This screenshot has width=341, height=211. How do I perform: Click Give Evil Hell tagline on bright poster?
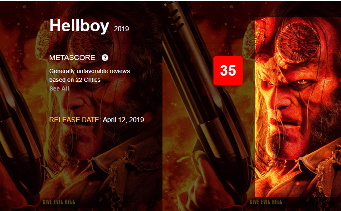pyautogui.click(x=266, y=202)
